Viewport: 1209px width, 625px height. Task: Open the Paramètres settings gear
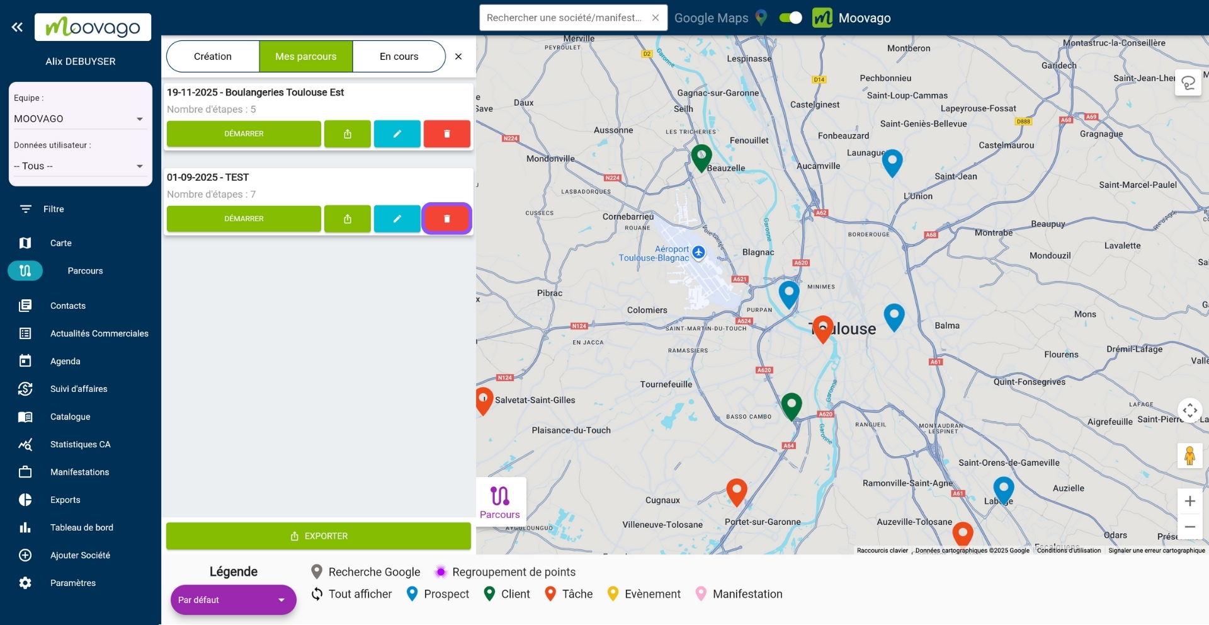point(25,583)
